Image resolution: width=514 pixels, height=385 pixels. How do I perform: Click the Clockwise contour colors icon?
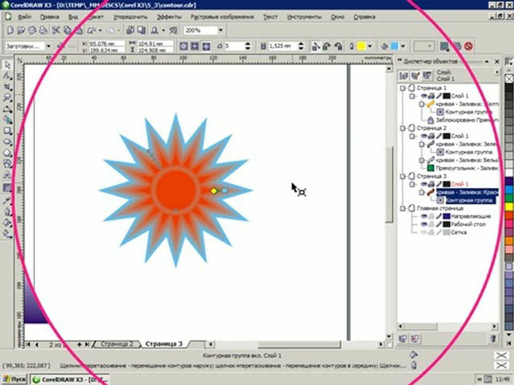point(327,46)
